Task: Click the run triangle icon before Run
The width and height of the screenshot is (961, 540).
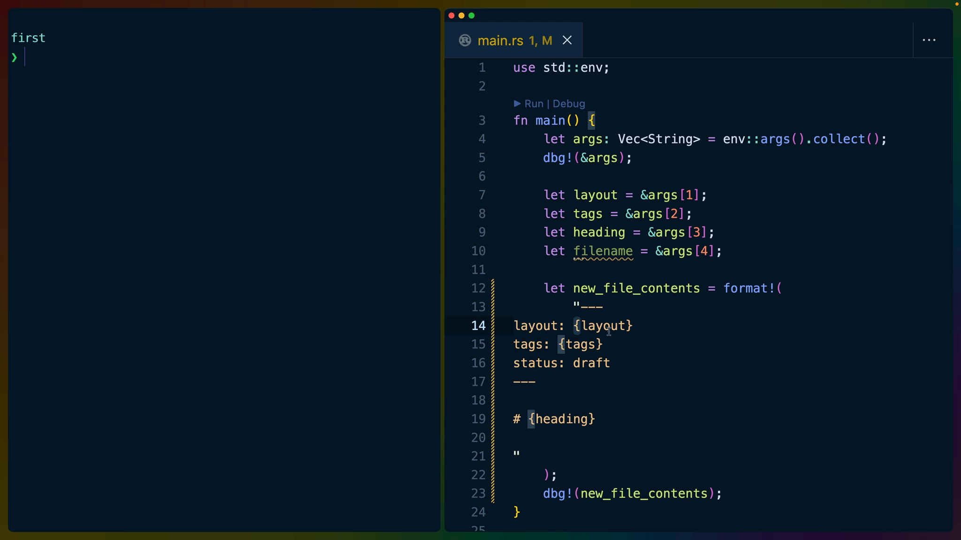Action: pos(517,104)
